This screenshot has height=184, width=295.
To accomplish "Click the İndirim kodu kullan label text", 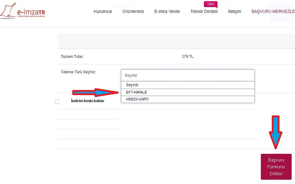I will tap(87, 101).
